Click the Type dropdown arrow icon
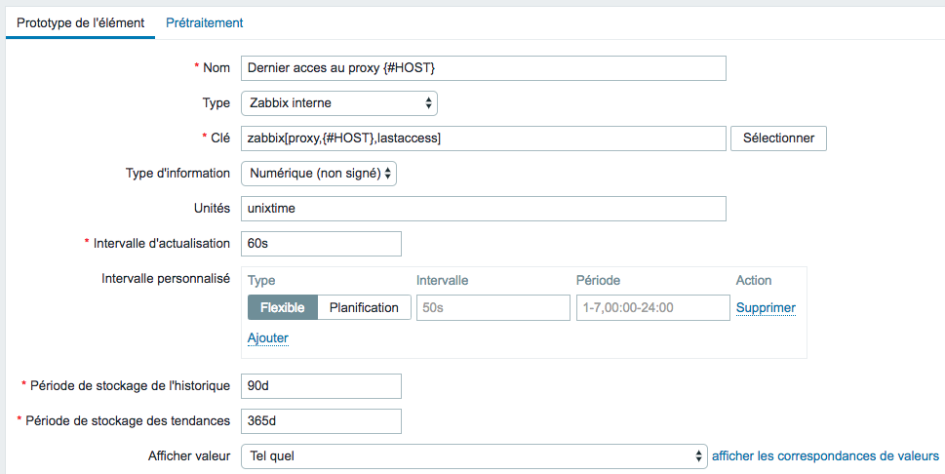This screenshot has height=474, width=945. tap(428, 103)
